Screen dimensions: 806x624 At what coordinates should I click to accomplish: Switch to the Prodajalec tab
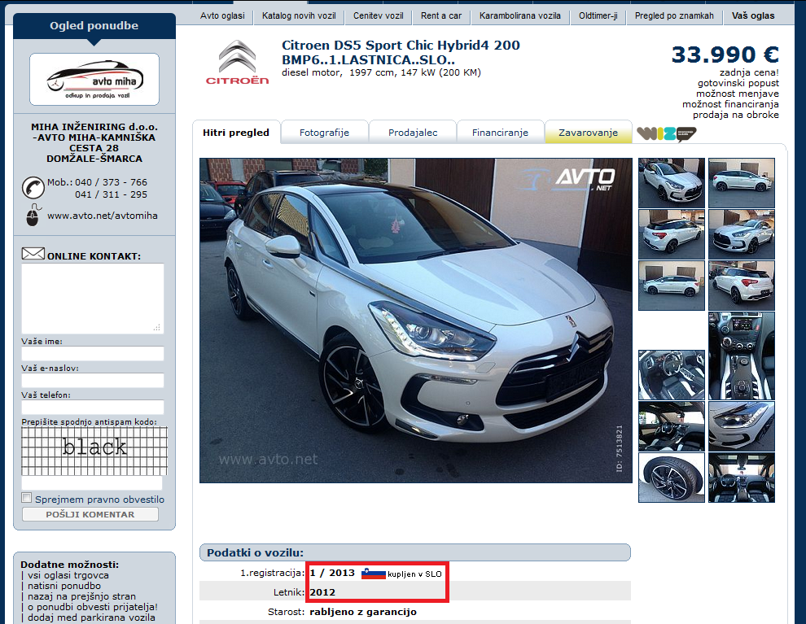[413, 133]
